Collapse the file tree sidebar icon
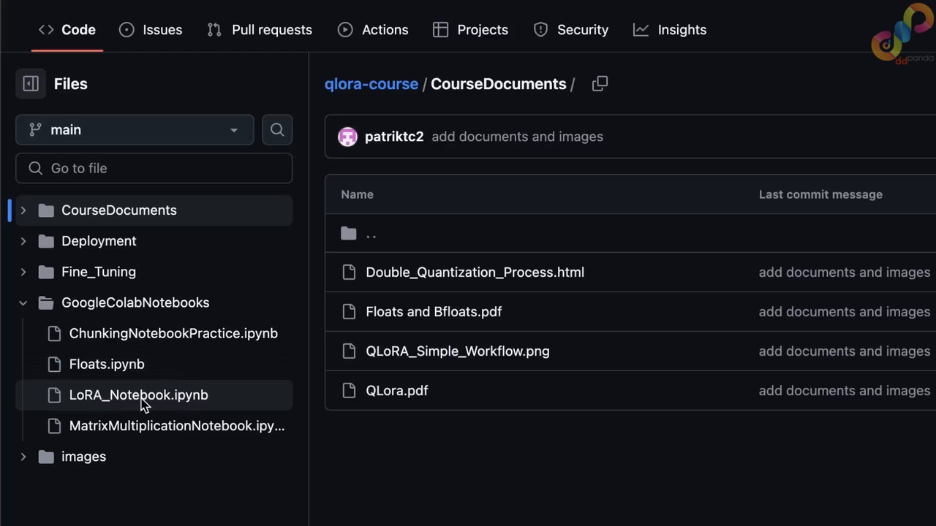936x526 pixels. (x=31, y=84)
